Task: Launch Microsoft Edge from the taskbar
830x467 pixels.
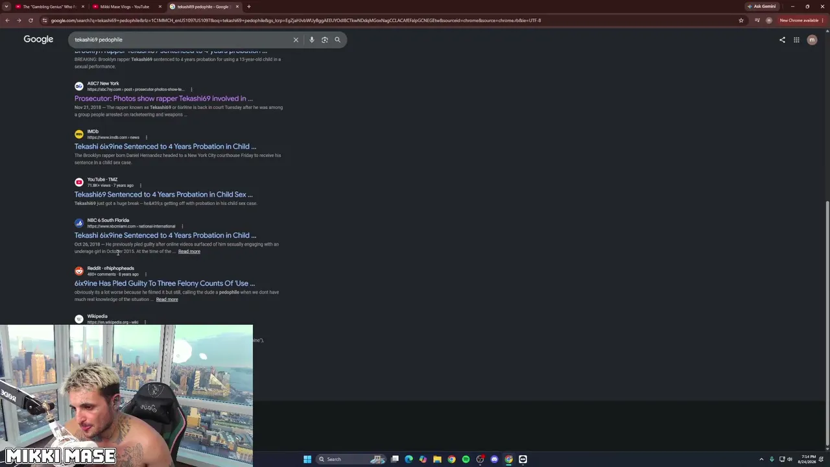Action: [409, 459]
